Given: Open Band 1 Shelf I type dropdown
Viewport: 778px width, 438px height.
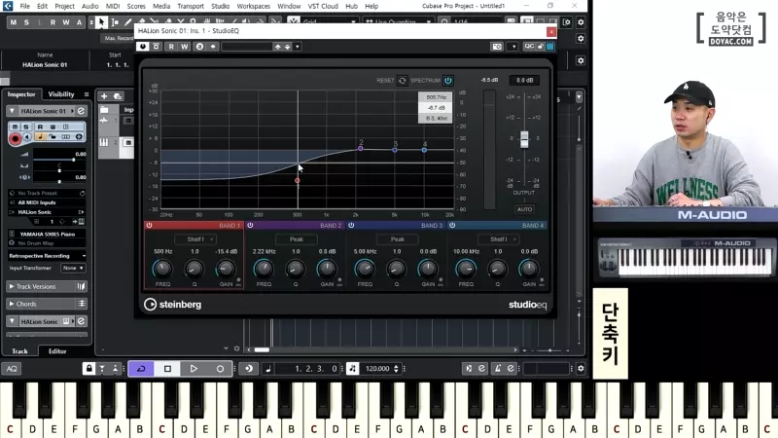Looking at the screenshot, I should (195, 239).
